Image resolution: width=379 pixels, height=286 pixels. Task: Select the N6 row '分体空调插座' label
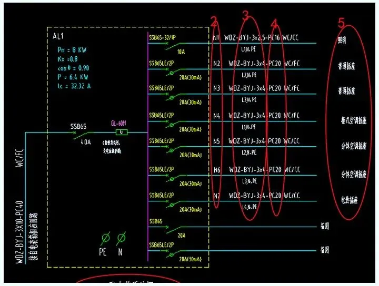click(x=354, y=174)
